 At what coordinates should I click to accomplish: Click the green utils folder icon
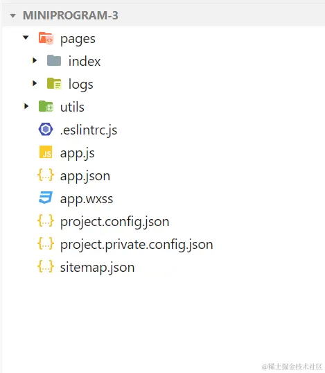click(x=46, y=106)
